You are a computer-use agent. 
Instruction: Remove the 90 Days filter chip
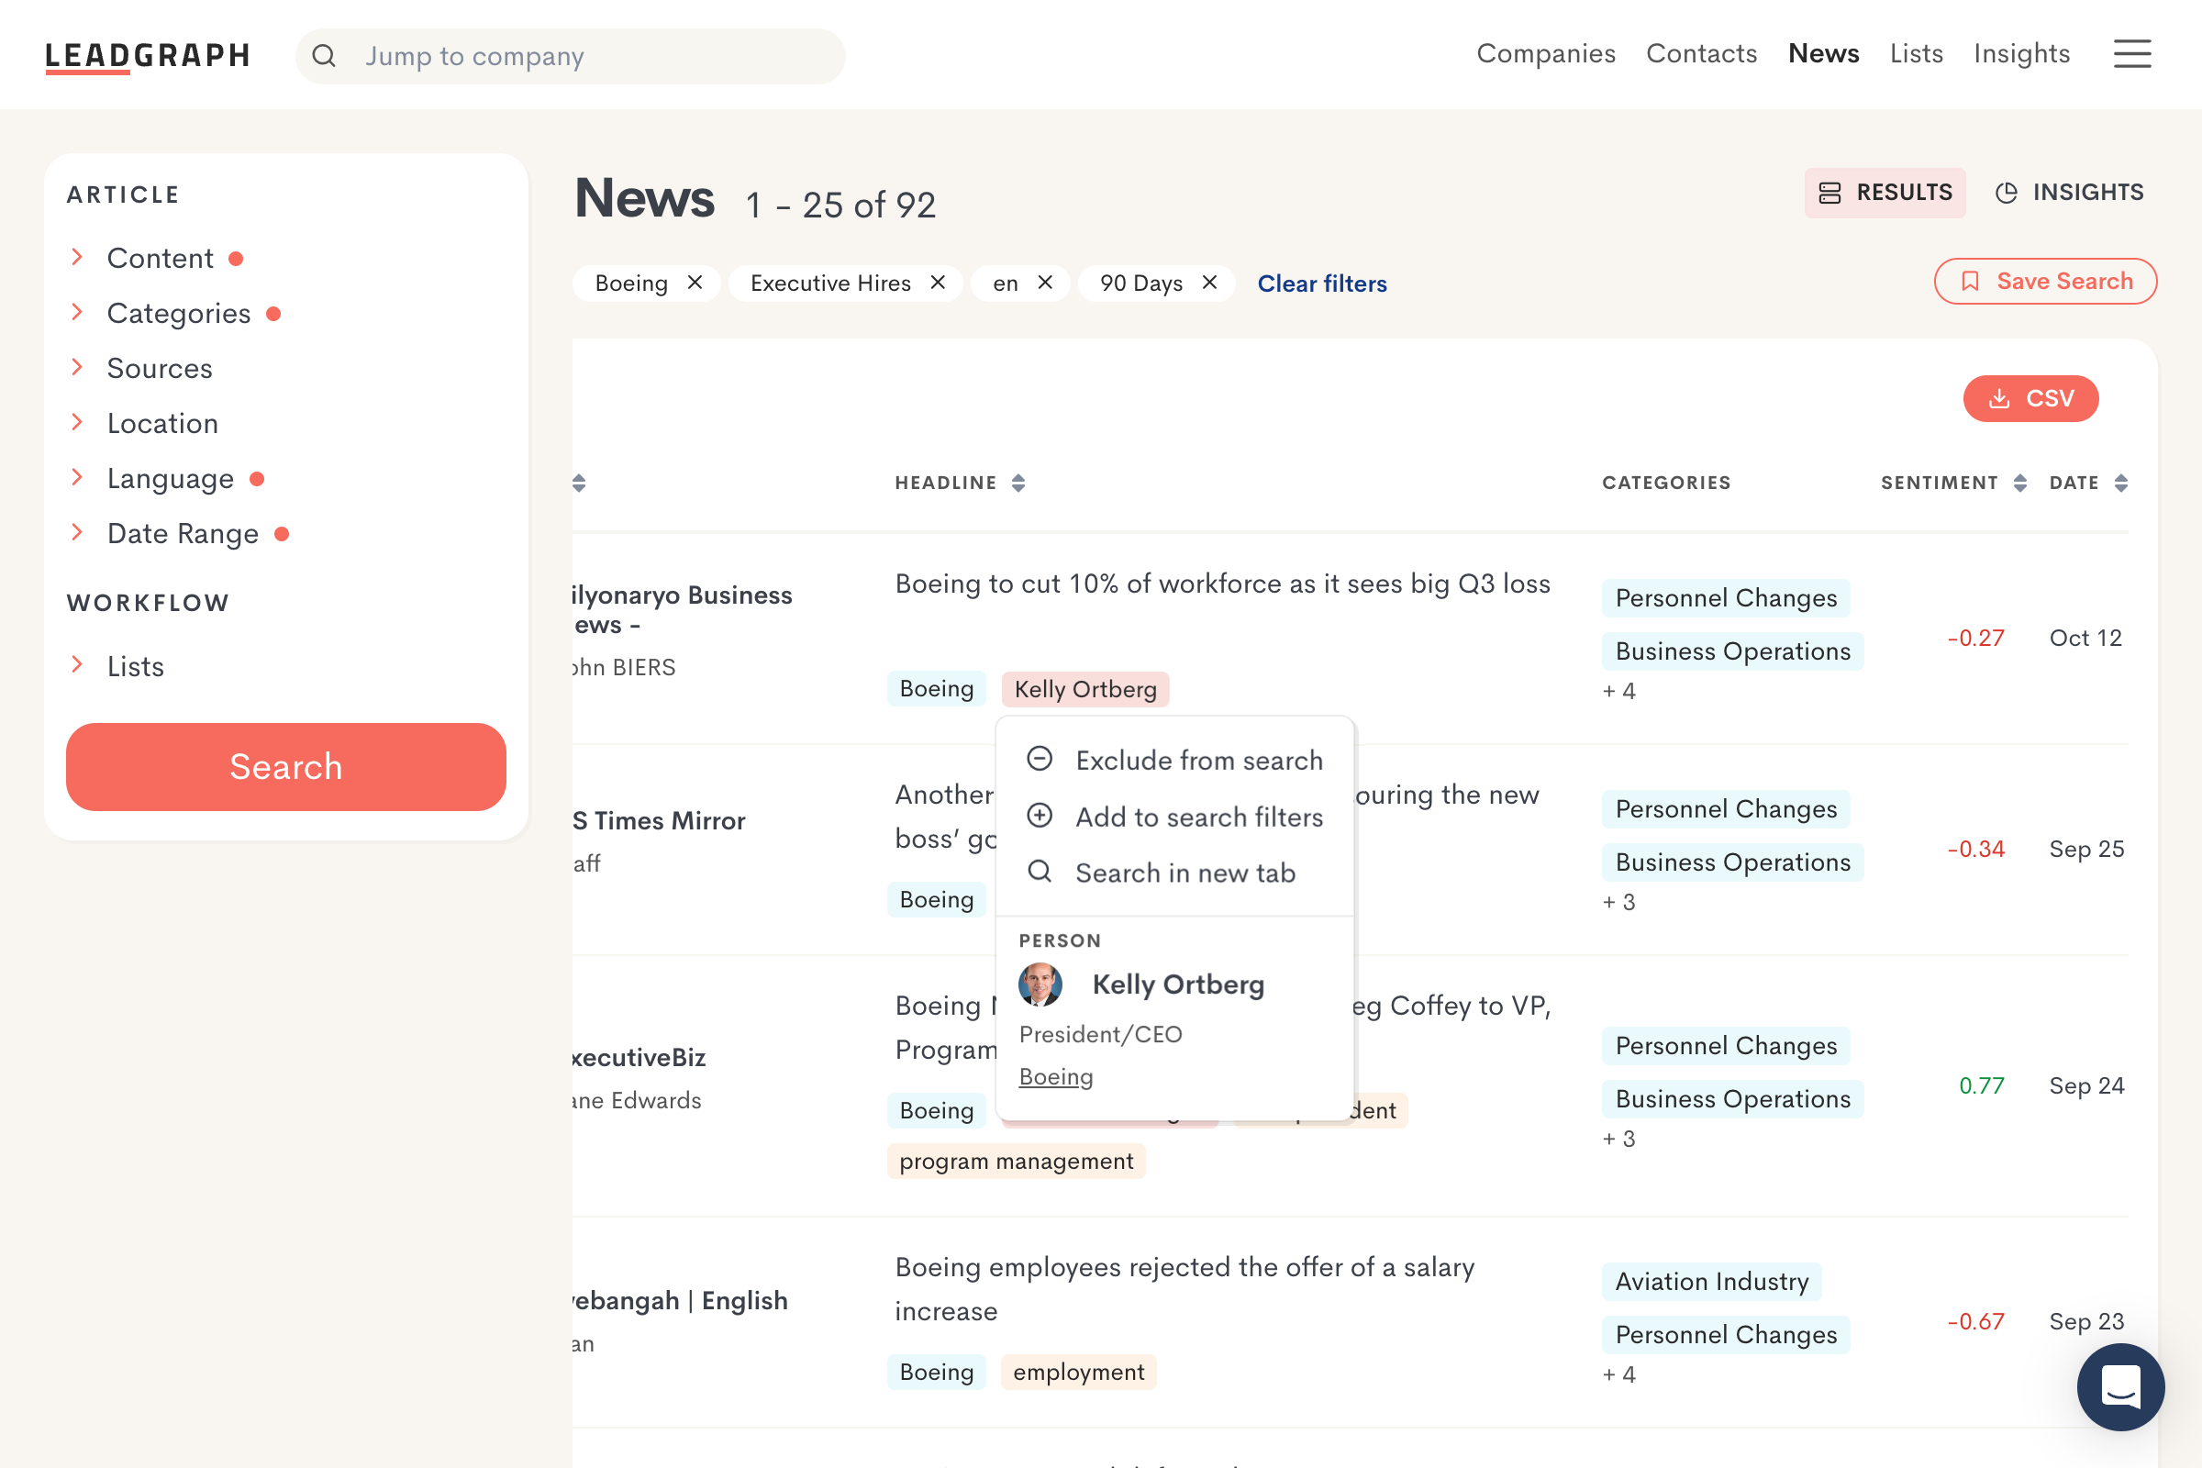pyautogui.click(x=1209, y=283)
